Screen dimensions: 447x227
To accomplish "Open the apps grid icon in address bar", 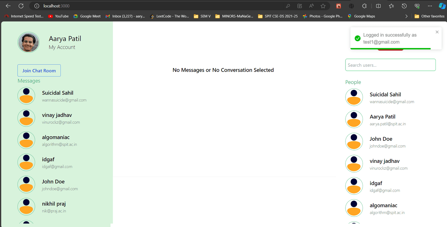I will click(x=300, y=6).
